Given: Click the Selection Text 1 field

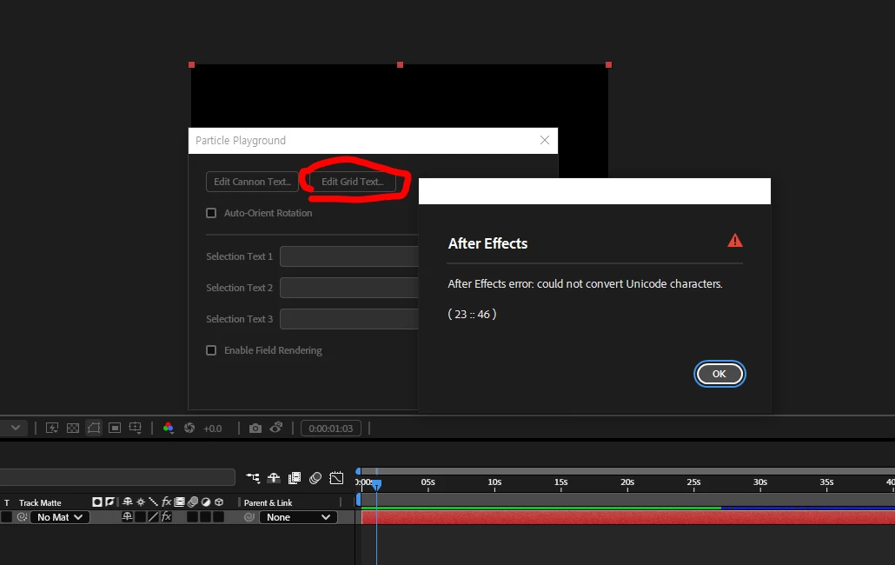Looking at the screenshot, I should 349,256.
